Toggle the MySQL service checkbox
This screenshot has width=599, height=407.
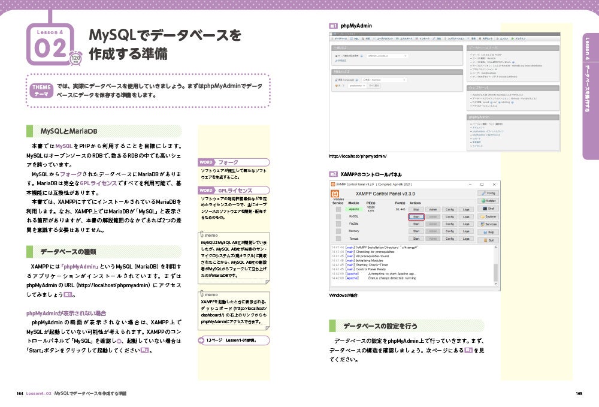[x=338, y=216]
